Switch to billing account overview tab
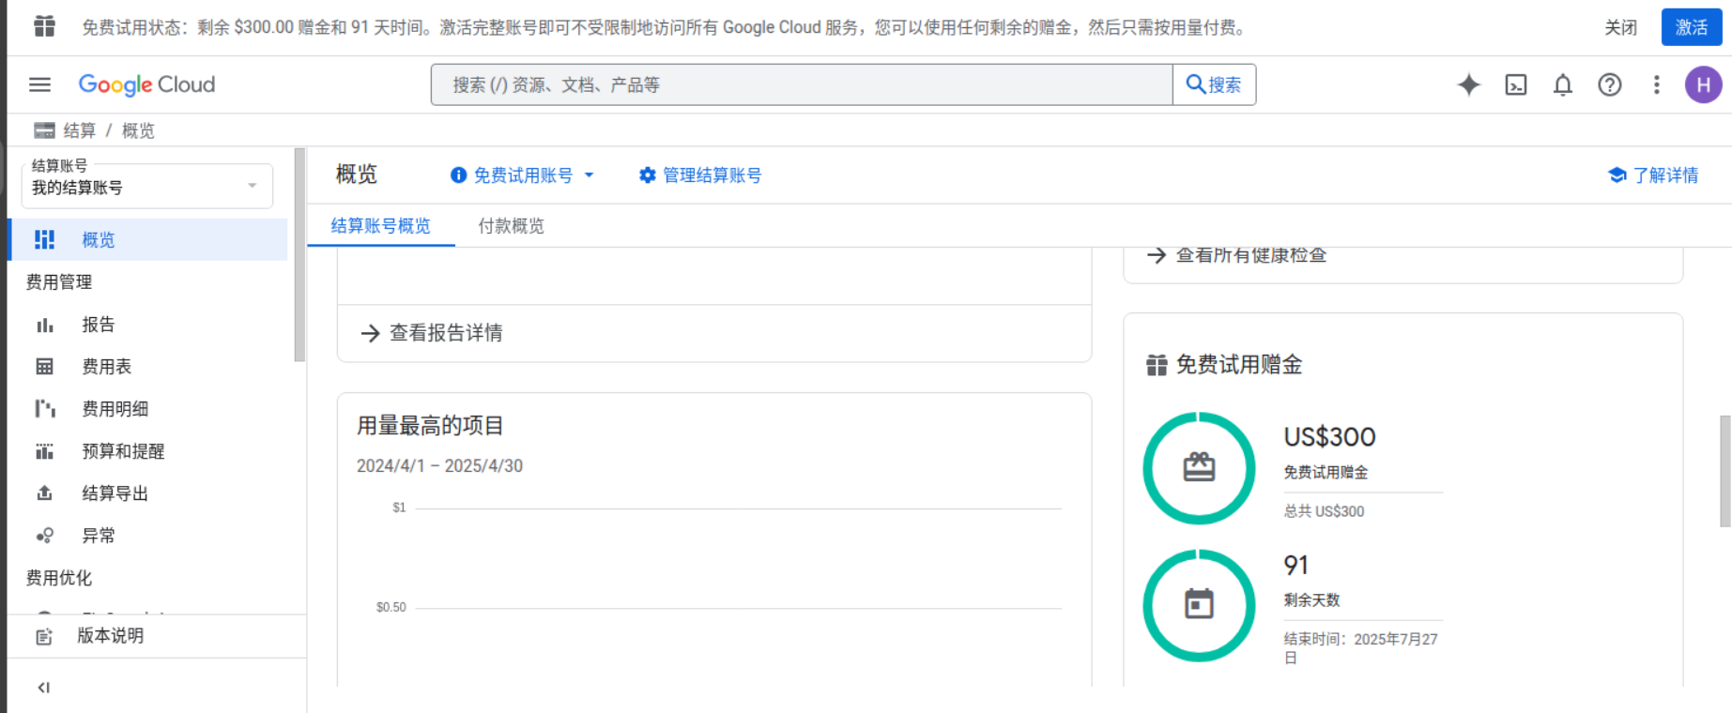Image resolution: width=1732 pixels, height=713 pixels. pos(380,226)
